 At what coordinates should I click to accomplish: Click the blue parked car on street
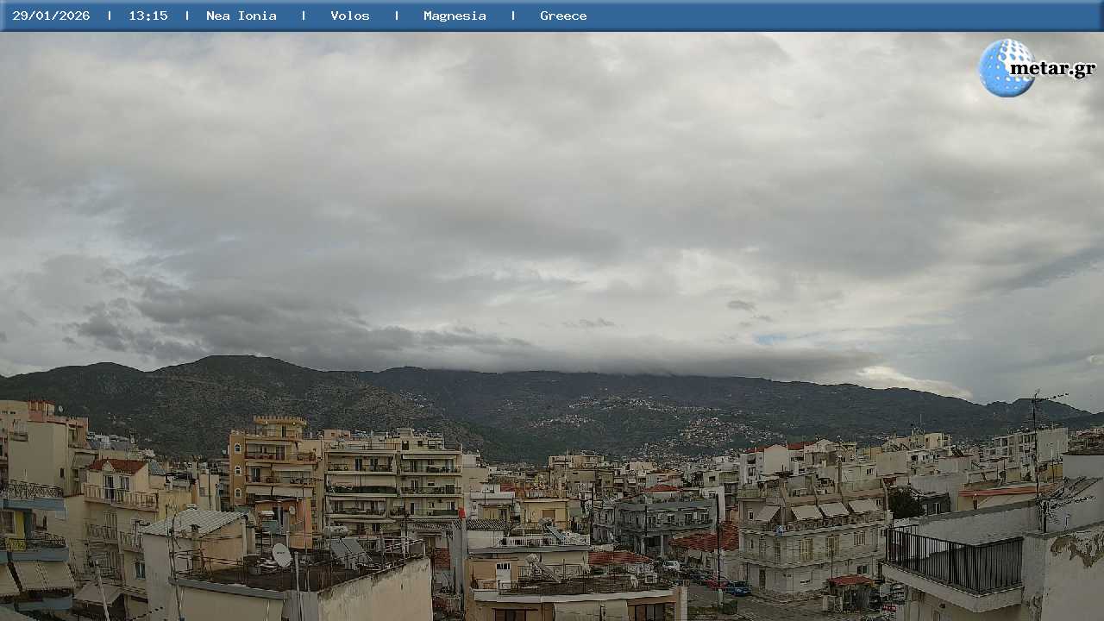[737, 588]
